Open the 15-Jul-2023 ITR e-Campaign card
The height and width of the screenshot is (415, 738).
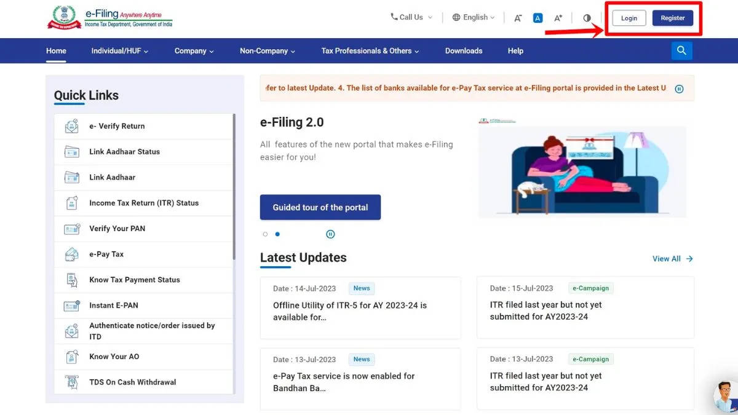click(x=585, y=307)
